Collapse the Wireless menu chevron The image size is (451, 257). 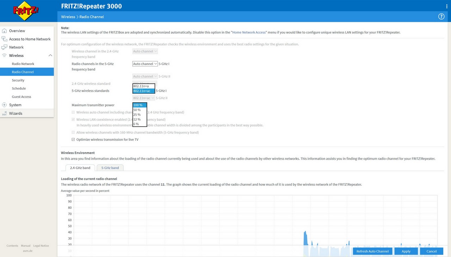tap(50, 56)
